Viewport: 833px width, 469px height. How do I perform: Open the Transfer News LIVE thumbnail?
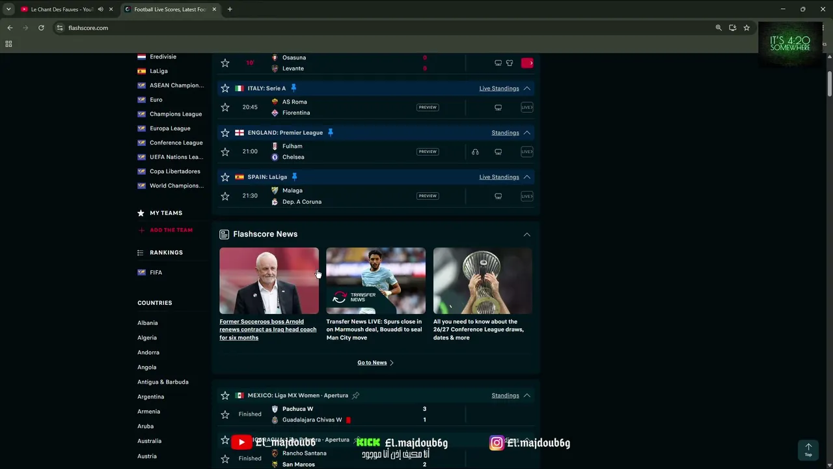coord(376,281)
